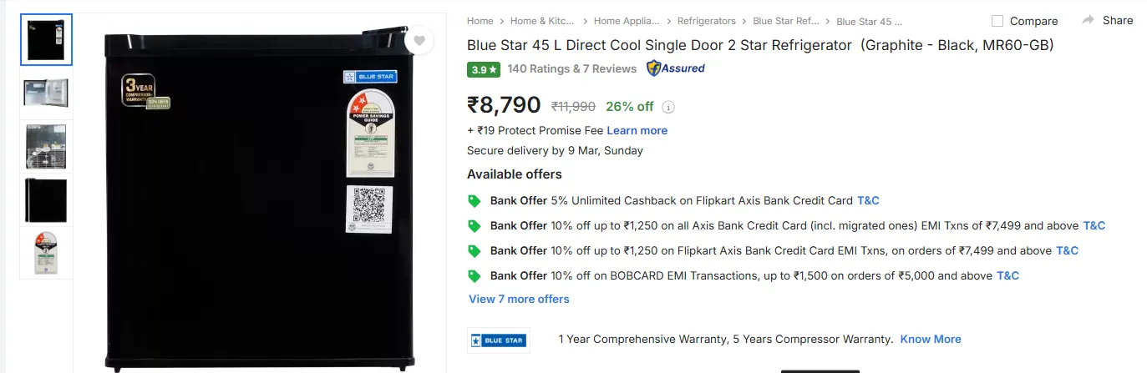Select open-door refrigerator thumbnail

46,93
